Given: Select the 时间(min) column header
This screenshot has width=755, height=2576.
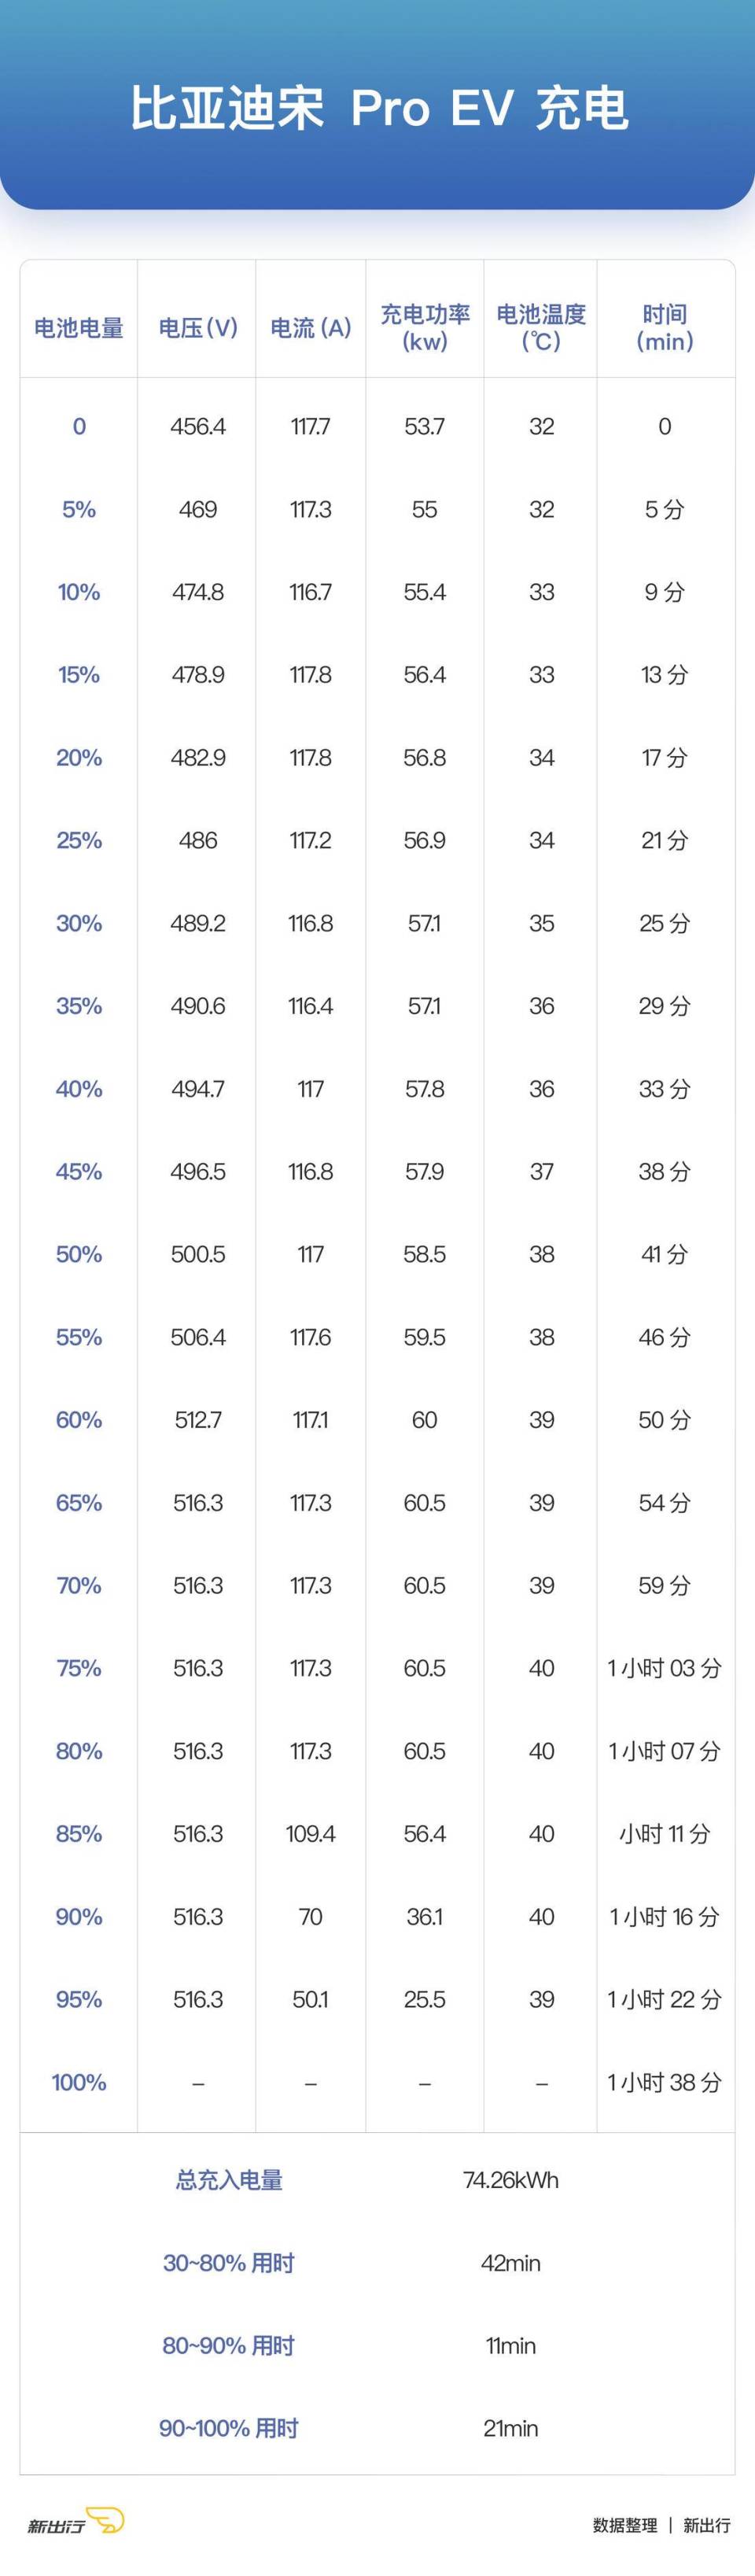Looking at the screenshot, I should (x=665, y=328).
